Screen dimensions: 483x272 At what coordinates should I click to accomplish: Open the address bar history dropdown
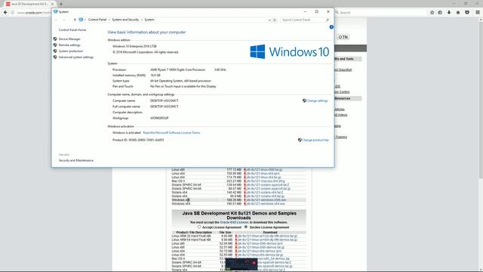coord(269,20)
